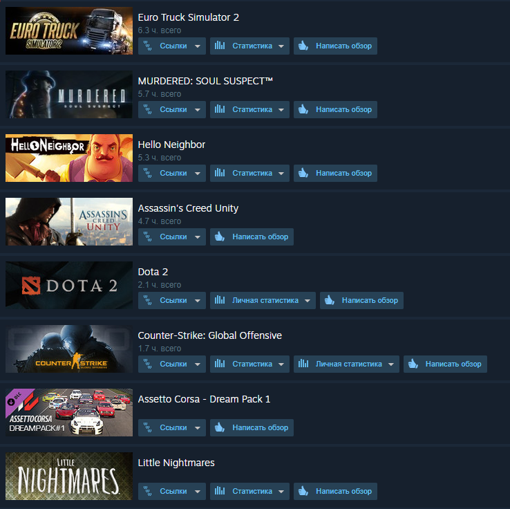Open the Little Nightmares banner thumbnail

tap(69, 476)
